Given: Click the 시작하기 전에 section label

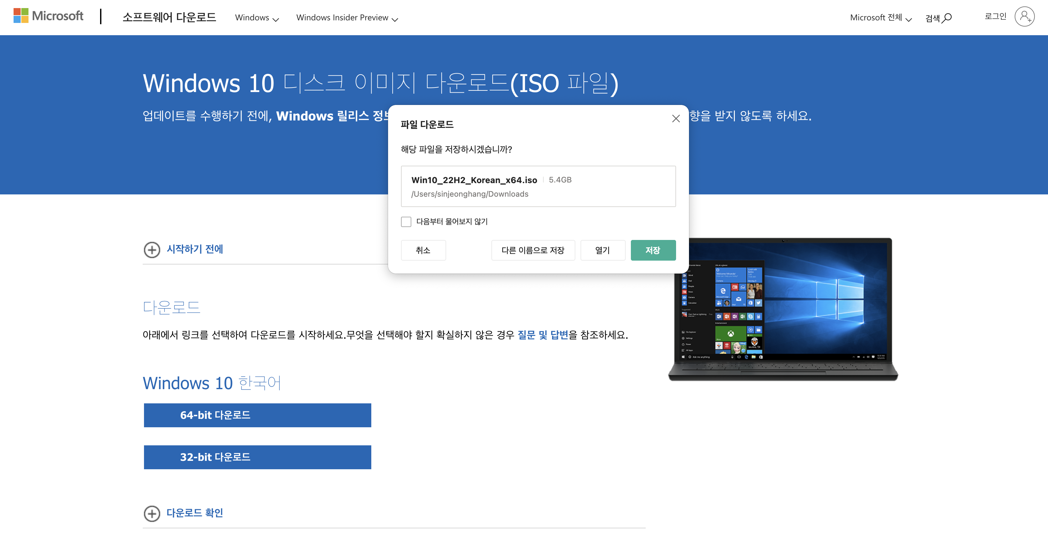Looking at the screenshot, I should [195, 249].
